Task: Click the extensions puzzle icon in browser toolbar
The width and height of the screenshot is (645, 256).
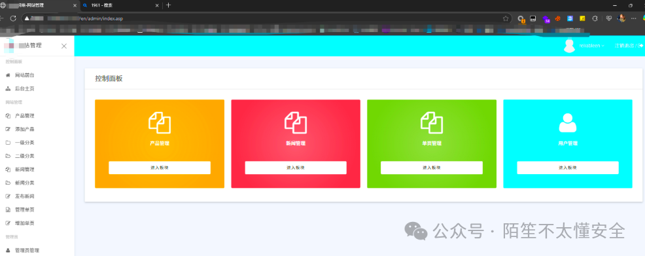Action: click(595, 18)
